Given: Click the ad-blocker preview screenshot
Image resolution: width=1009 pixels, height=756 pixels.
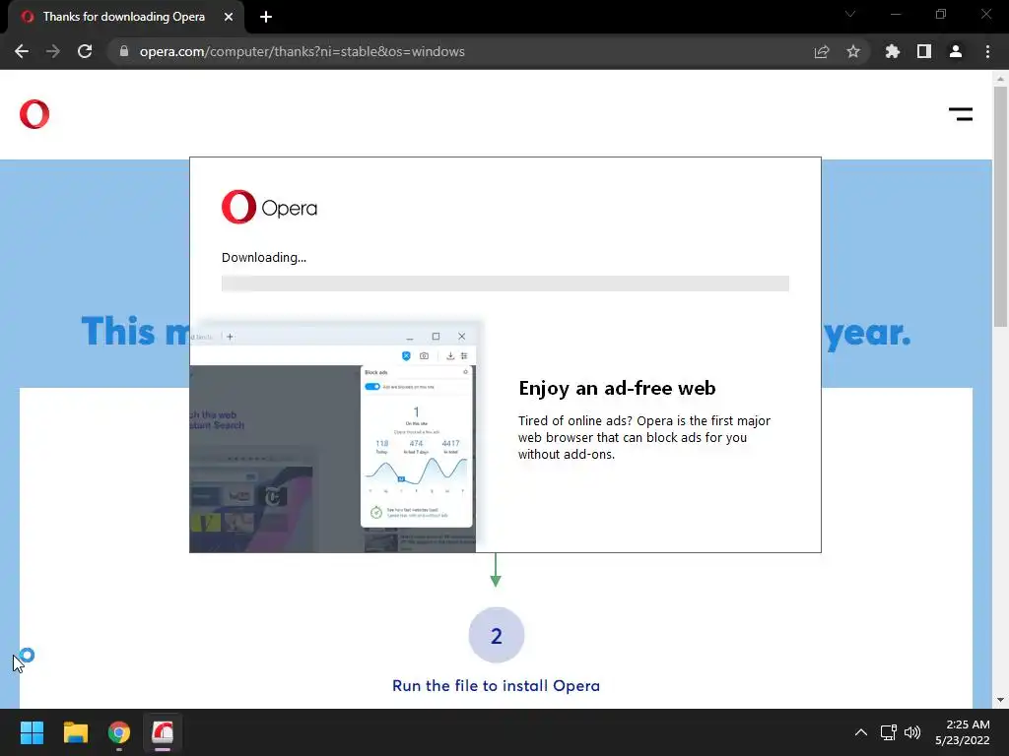Looking at the screenshot, I should [333, 436].
